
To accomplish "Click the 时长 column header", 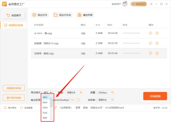I will coord(110,25).
